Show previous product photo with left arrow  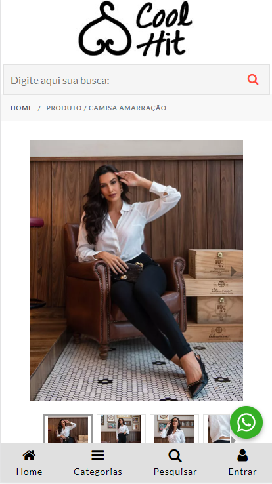[x=39, y=272]
